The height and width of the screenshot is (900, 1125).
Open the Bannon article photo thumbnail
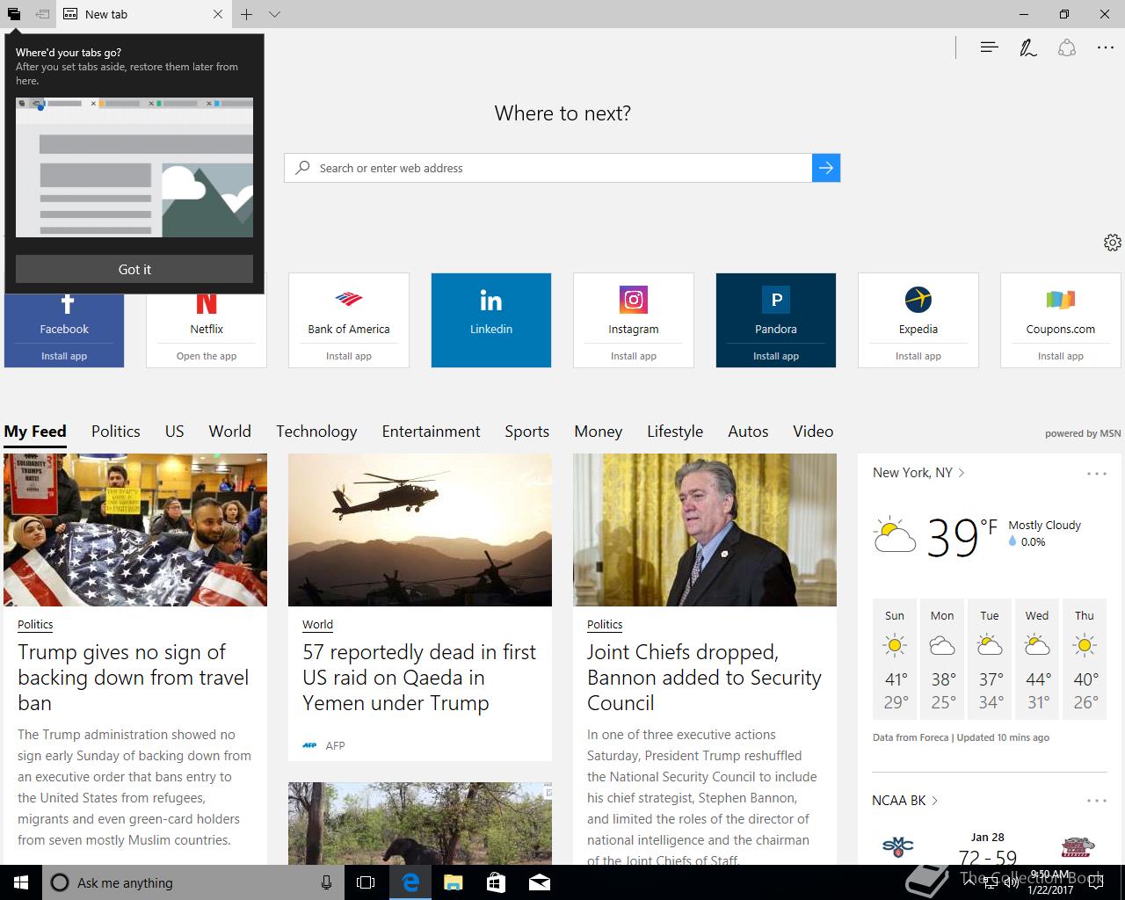pos(705,530)
